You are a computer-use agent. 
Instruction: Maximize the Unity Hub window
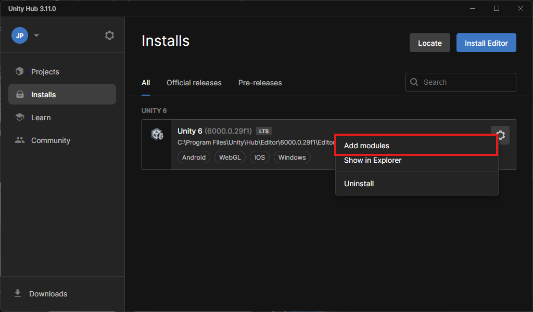coord(496,8)
